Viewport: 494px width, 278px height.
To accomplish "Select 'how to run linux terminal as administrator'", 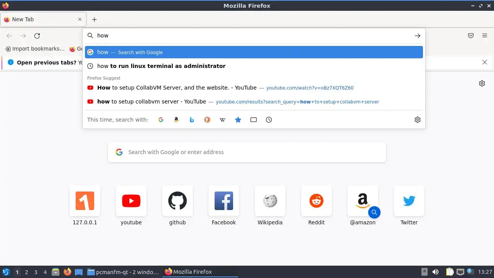I will (x=254, y=66).
